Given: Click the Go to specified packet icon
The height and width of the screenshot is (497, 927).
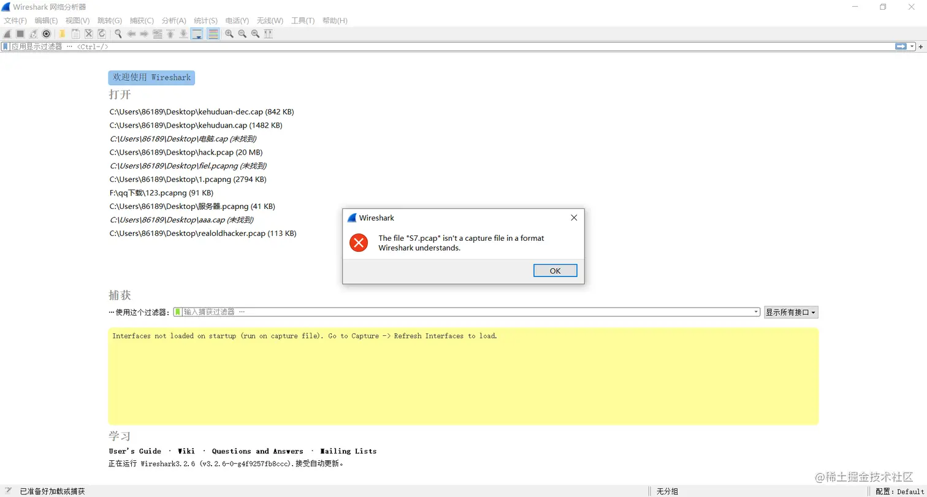Looking at the screenshot, I should click(x=158, y=34).
